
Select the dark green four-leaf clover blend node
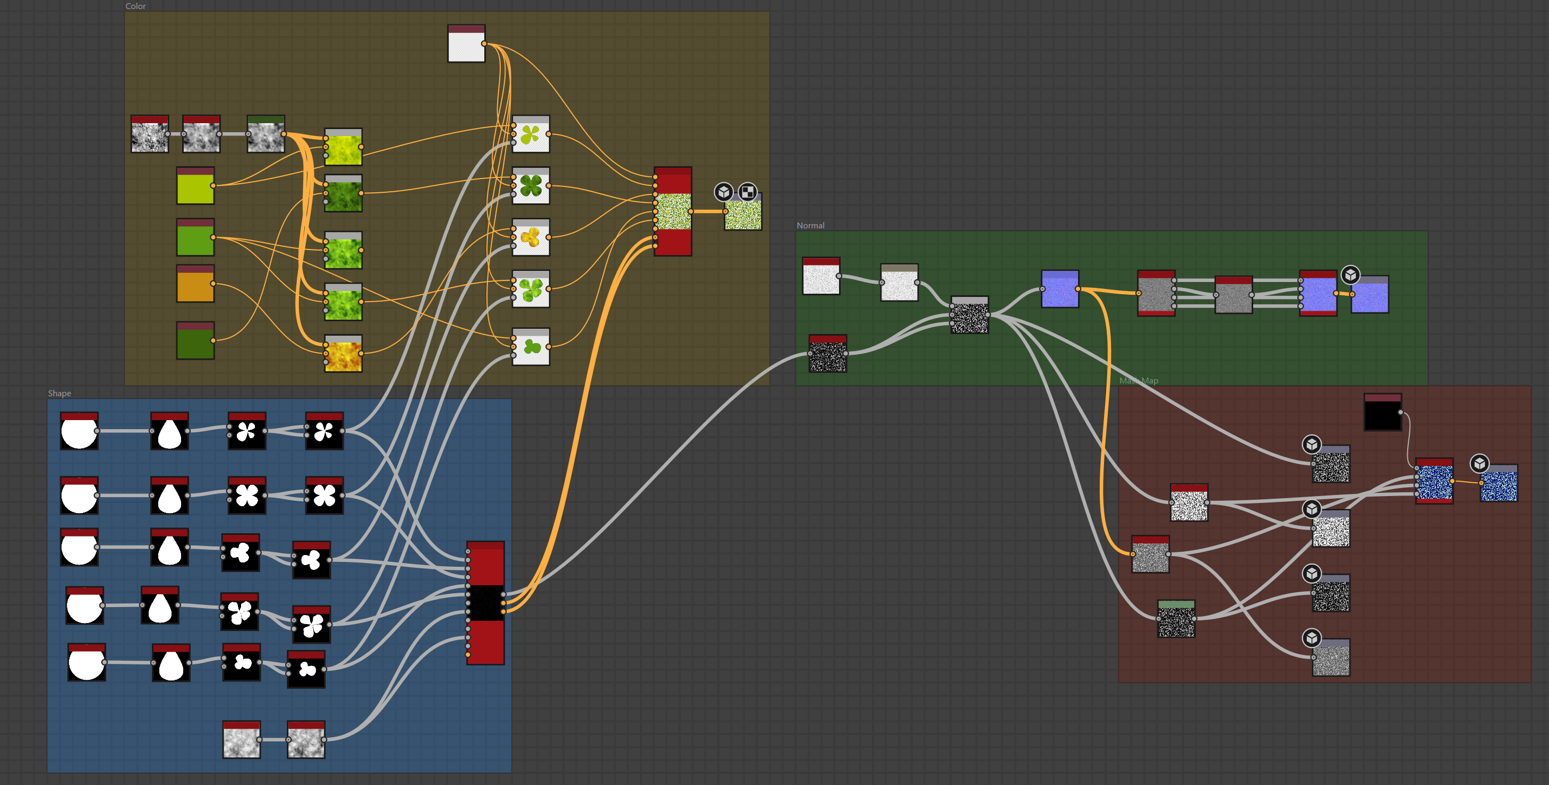[x=531, y=186]
